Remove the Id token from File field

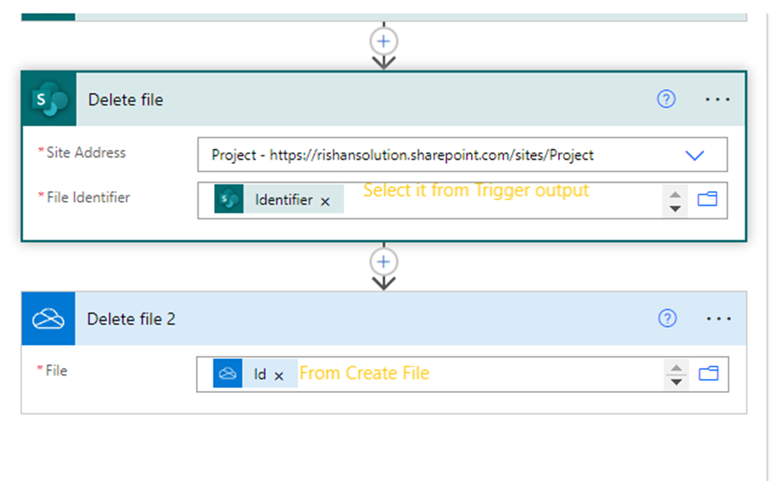pos(279,376)
